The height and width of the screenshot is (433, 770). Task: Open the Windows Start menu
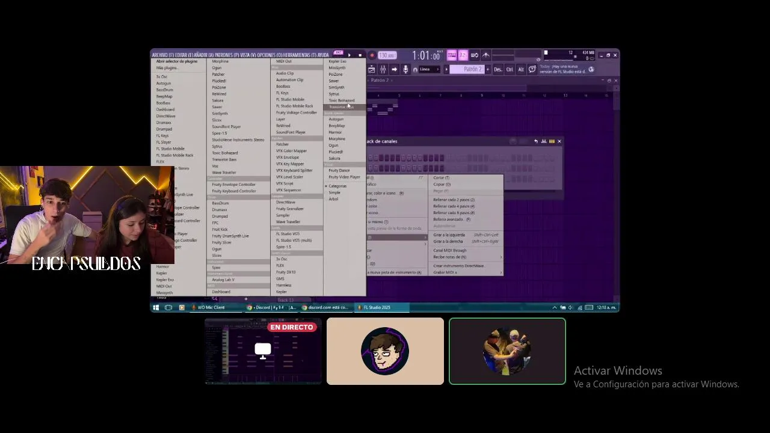[x=156, y=307]
